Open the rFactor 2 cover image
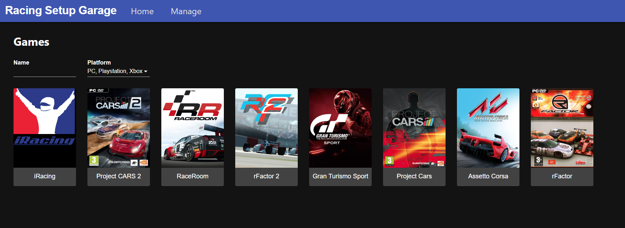This screenshot has width=625, height=228. tap(266, 128)
